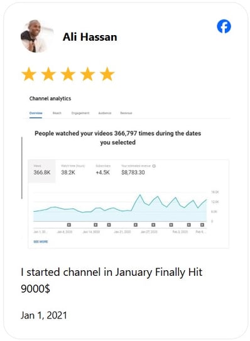Click the fifth gold rating star
Screen dimensions: 250x341
click(107, 74)
